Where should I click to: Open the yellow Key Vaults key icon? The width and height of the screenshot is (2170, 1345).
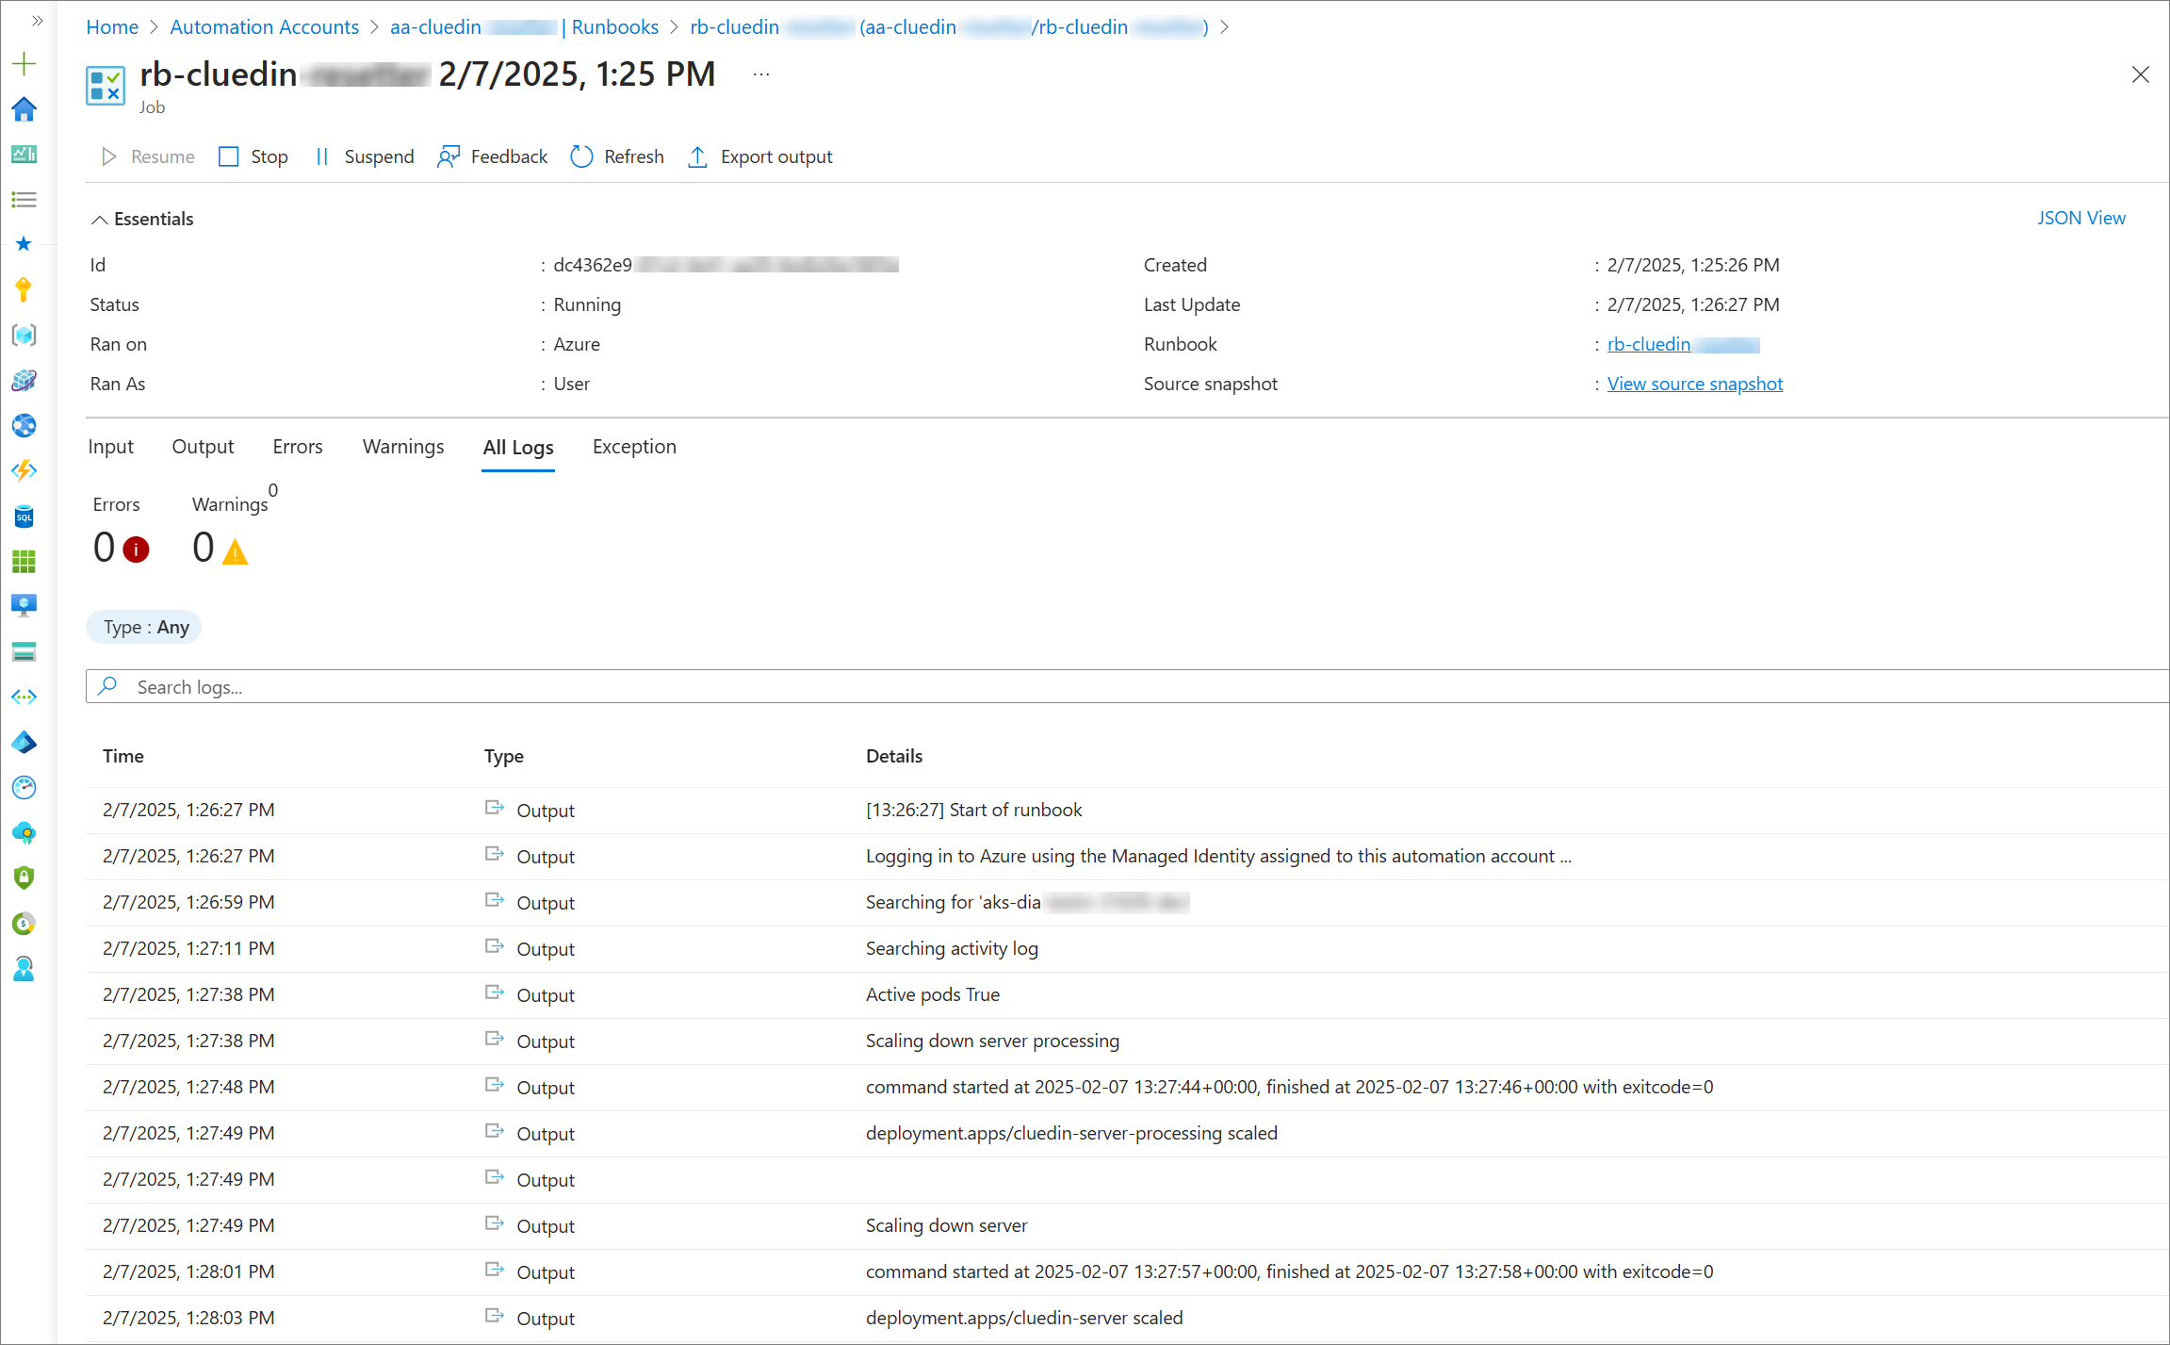coord(24,289)
